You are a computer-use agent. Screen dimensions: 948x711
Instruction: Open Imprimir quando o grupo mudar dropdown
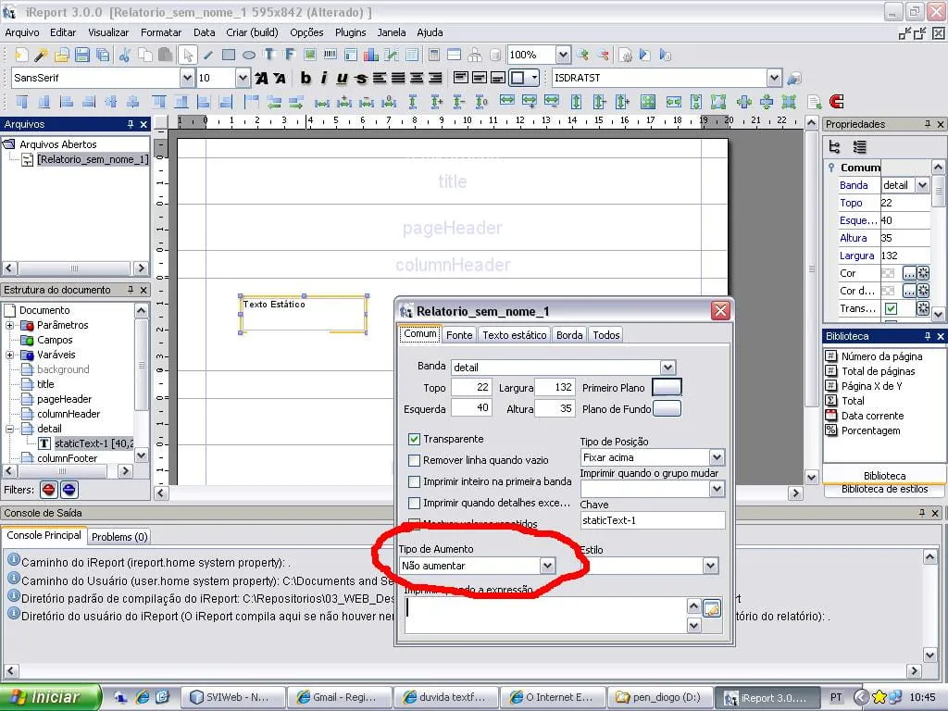click(x=717, y=489)
